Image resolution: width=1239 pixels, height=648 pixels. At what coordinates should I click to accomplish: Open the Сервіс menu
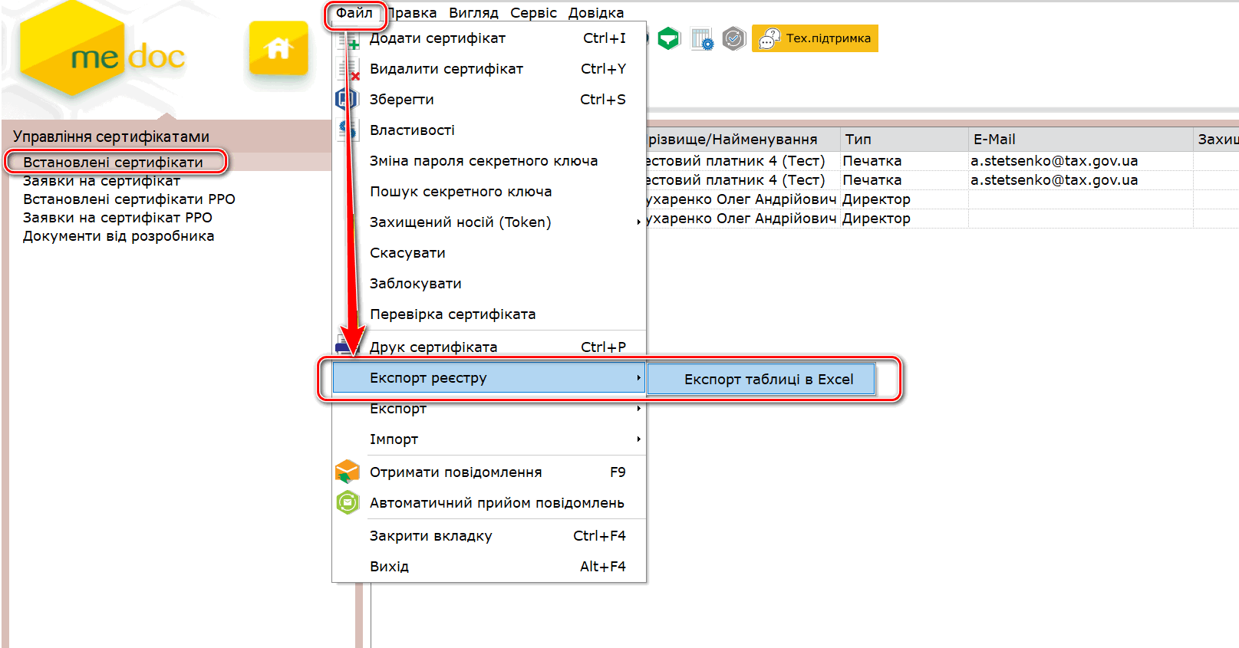click(x=533, y=13)
